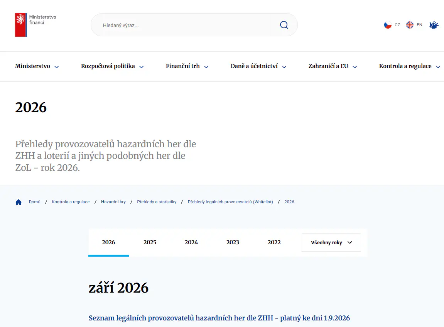Click the září 2026 heading
Viewport: 444px width, 327px height.
tap(118, 288)
